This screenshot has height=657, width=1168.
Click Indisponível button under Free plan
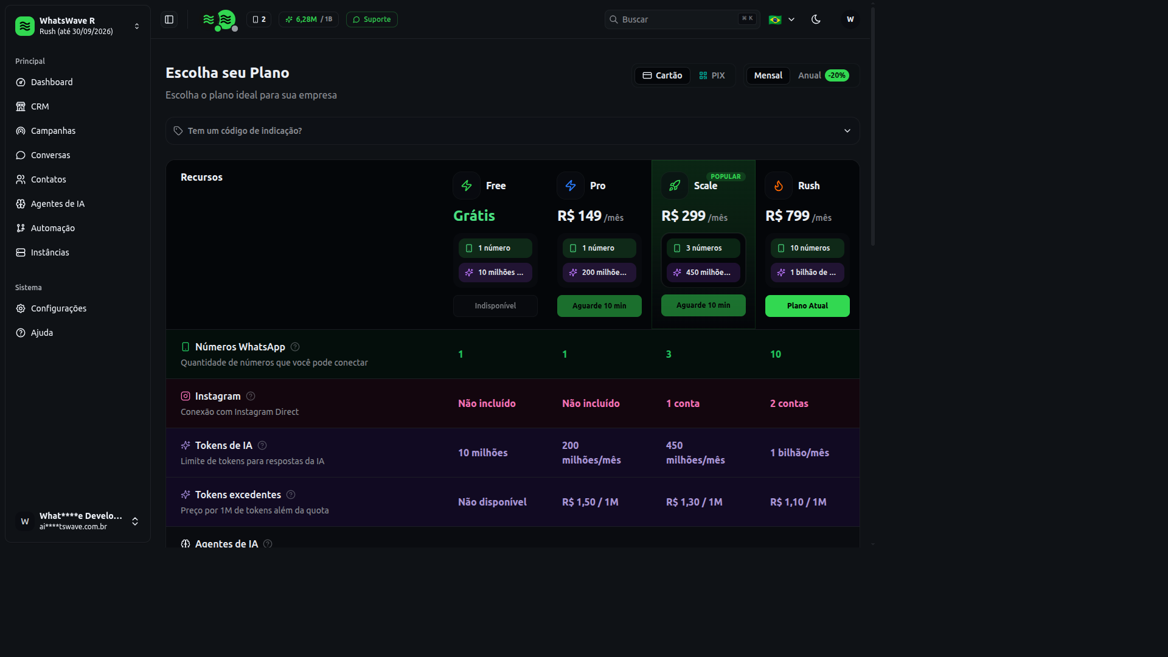(495, 306)
